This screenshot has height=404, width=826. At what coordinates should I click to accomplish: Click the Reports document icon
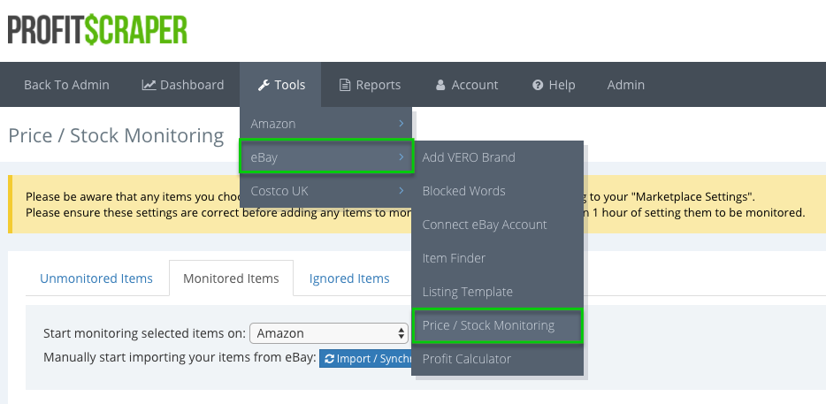coord(345,85)
